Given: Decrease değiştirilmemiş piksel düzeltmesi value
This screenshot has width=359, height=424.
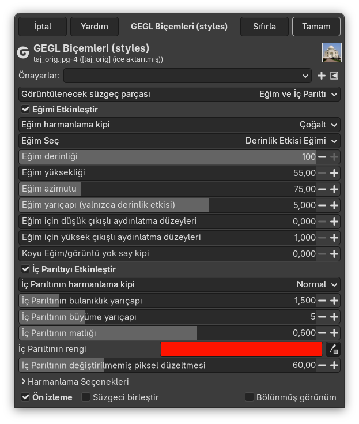Looking at the screenshot, I should tap(322, 365).
